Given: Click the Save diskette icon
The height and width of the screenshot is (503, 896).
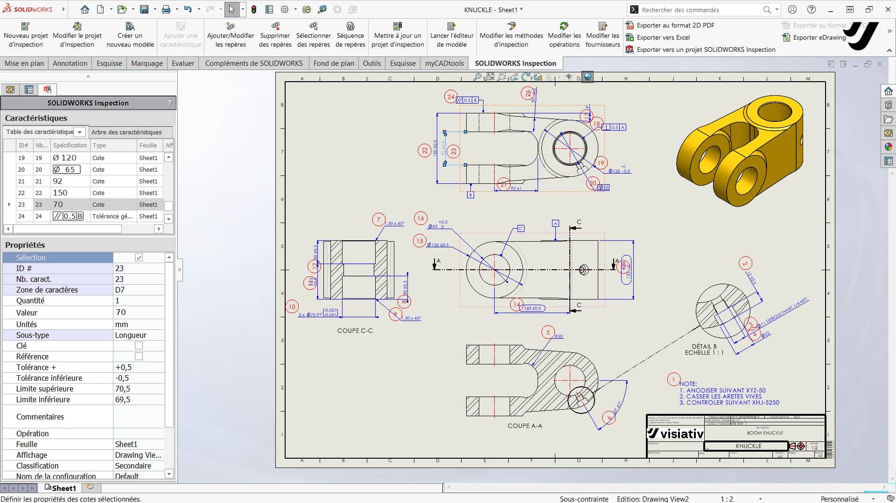Looking at the screenshot, I should 144,9.
